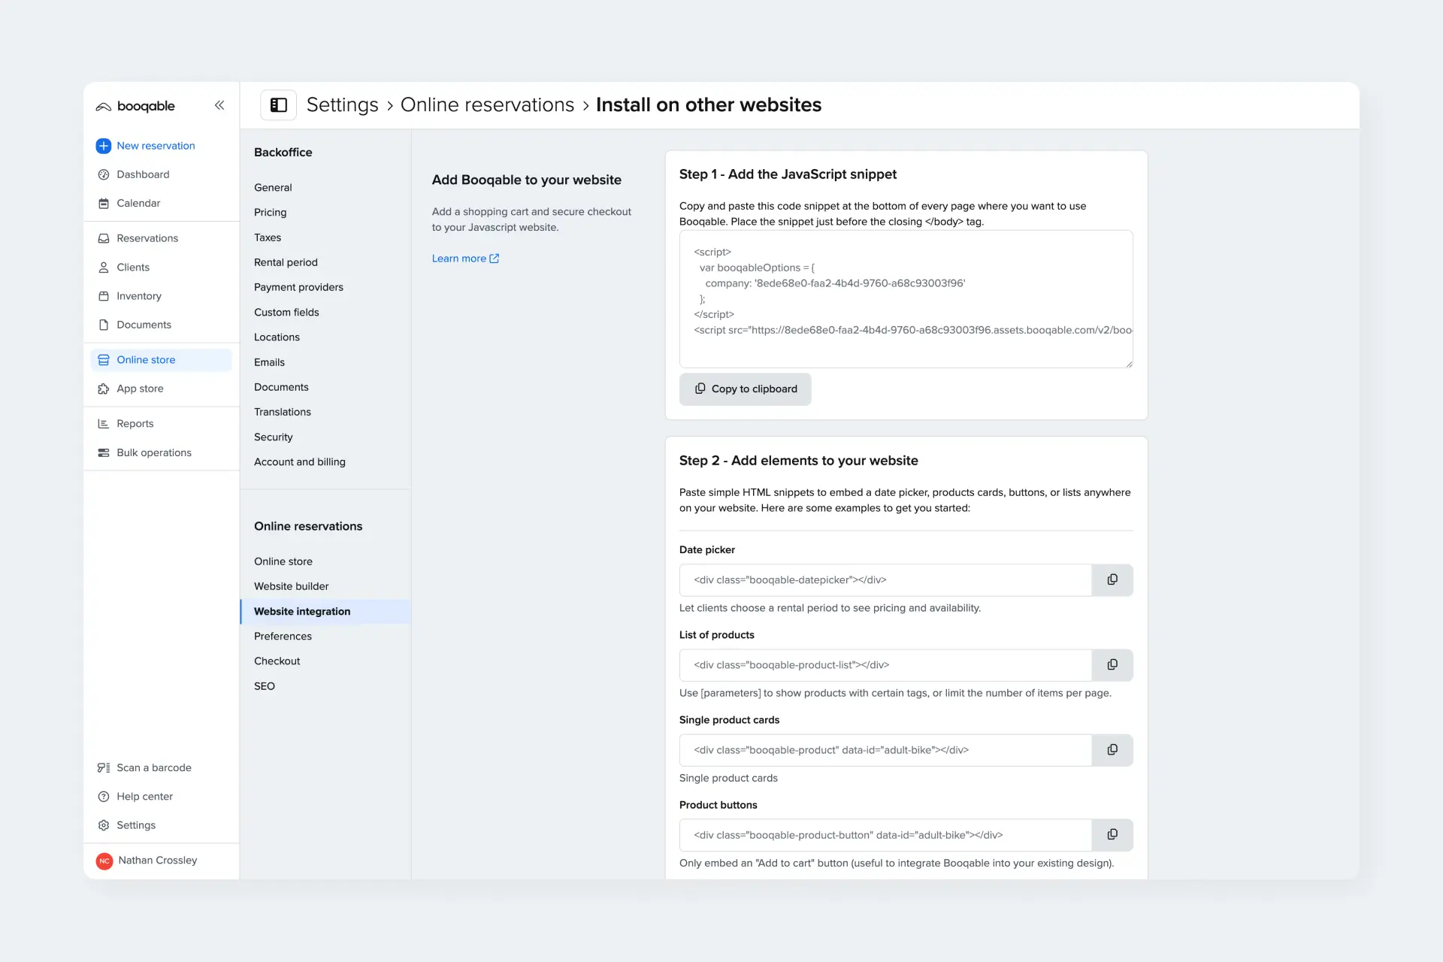
Task: Click the Bulk operations icon
Action: pos(104,452)
